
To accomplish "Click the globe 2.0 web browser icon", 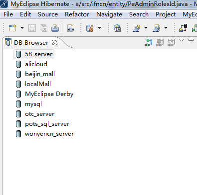I will (x=117, y=28).
